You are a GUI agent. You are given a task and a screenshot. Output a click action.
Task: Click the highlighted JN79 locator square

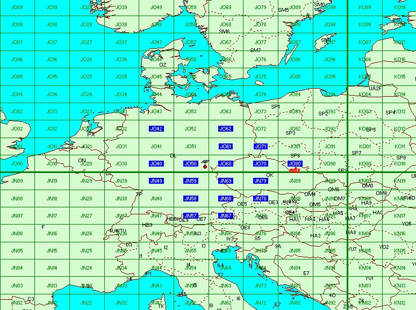261,181
